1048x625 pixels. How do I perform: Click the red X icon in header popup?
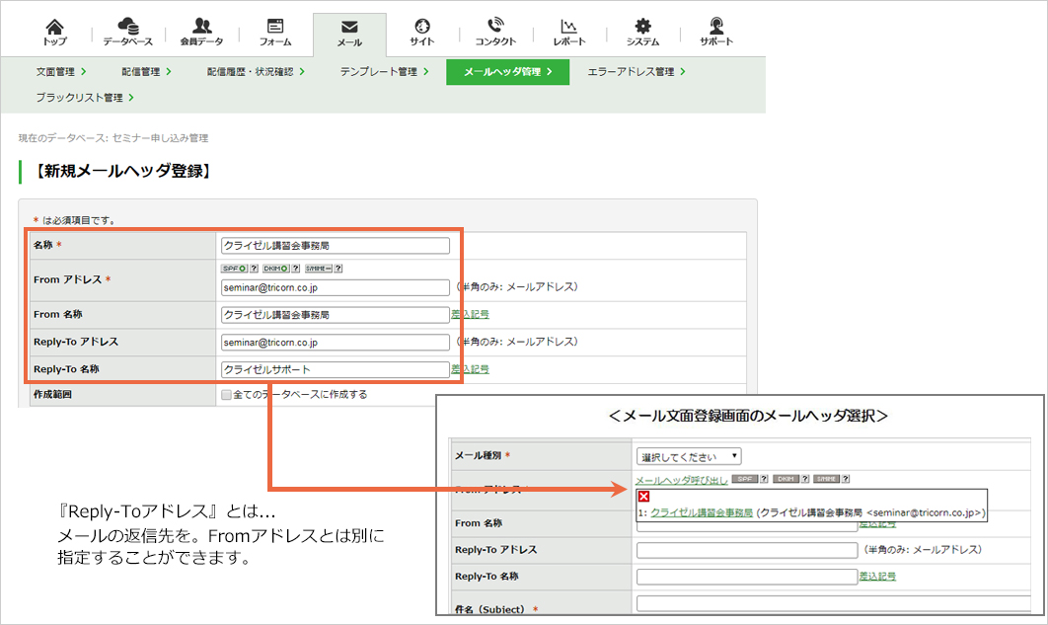[x=643, y=496]
